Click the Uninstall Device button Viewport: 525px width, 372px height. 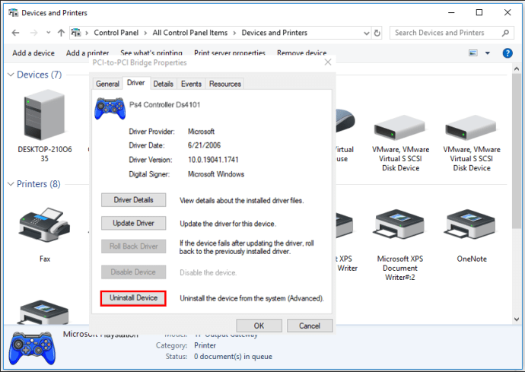pyautogui.click(x=133, y=298)
